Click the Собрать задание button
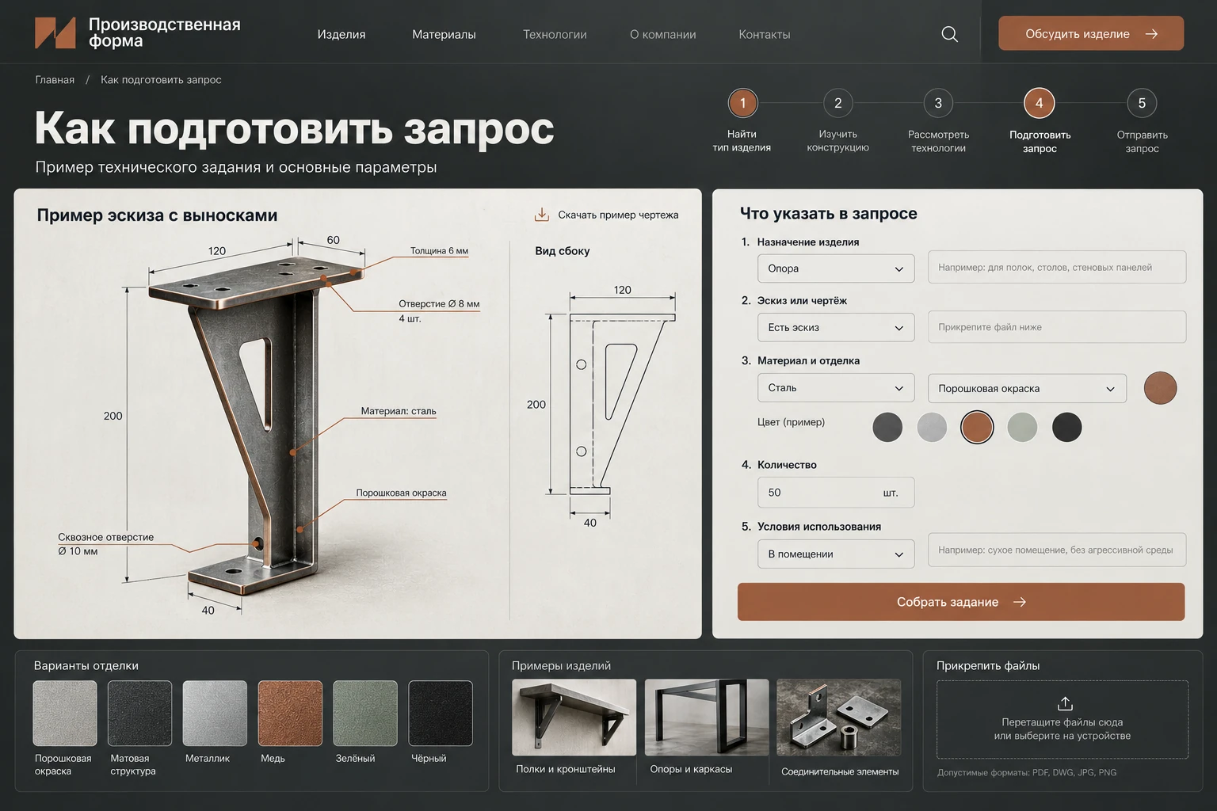This screenshot has height=811, width=1217. click(961, 602)
